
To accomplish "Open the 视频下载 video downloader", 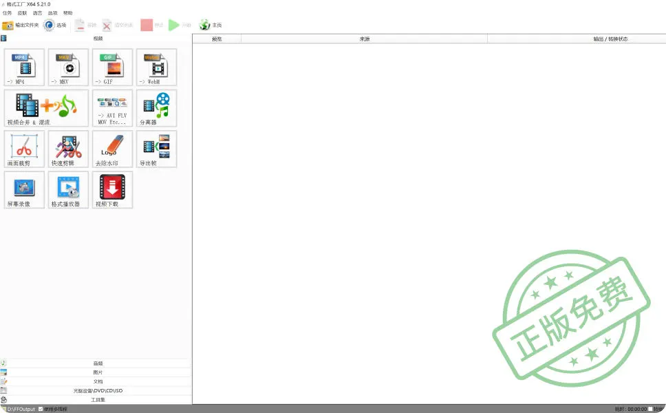I will tap(112, 189).
